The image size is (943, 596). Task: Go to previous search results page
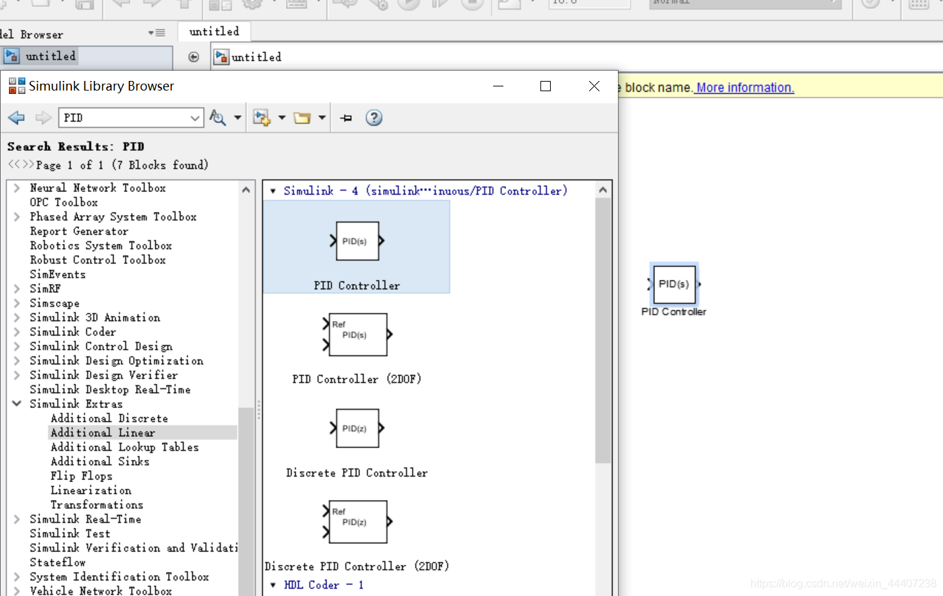14,165
